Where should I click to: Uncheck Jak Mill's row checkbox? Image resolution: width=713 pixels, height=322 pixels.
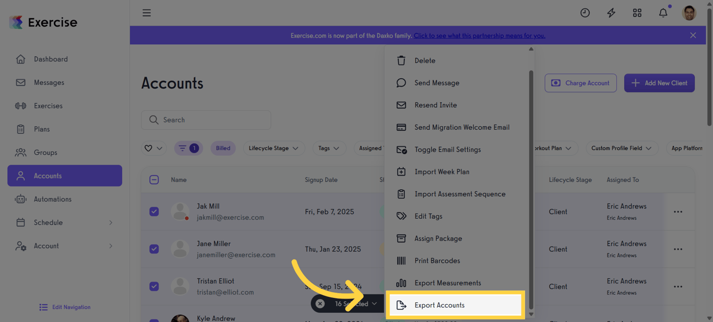coord(154,212)
